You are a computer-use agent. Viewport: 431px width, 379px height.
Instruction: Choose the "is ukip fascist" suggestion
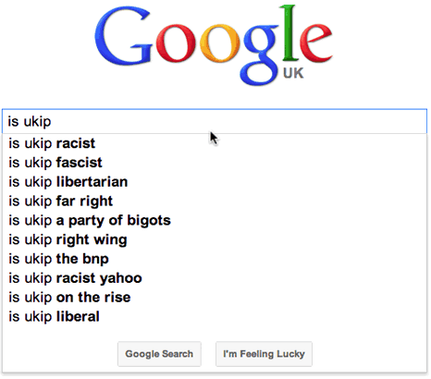(215, 163)
